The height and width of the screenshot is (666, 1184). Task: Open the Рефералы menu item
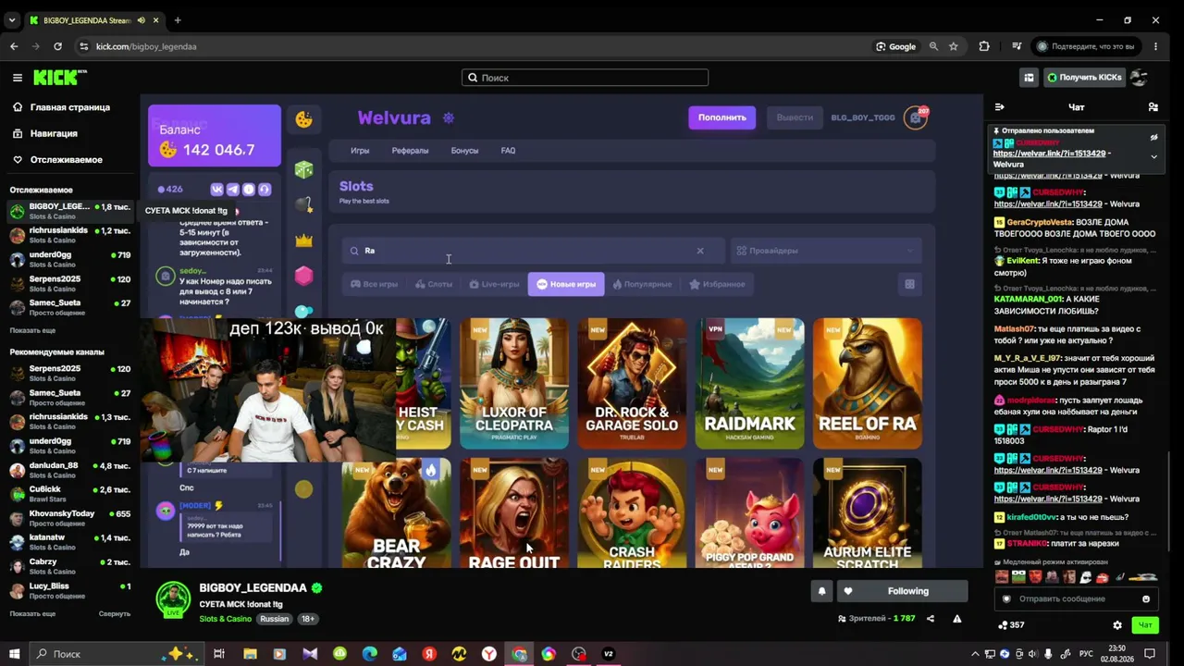pyautogui.click(x=410, y=151)
